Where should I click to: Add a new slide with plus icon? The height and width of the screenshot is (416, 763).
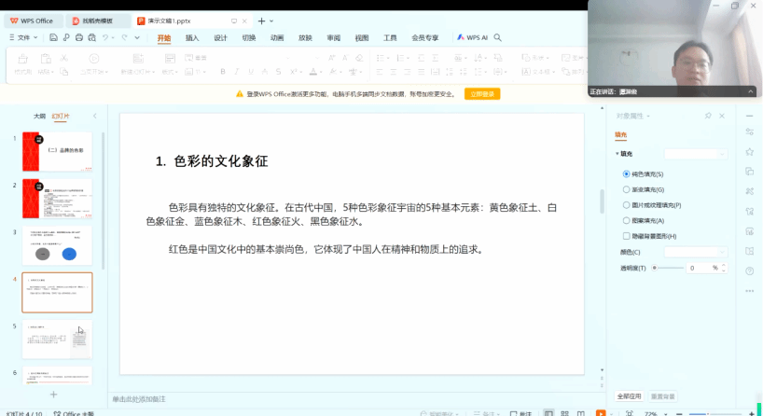pos(53,395)
